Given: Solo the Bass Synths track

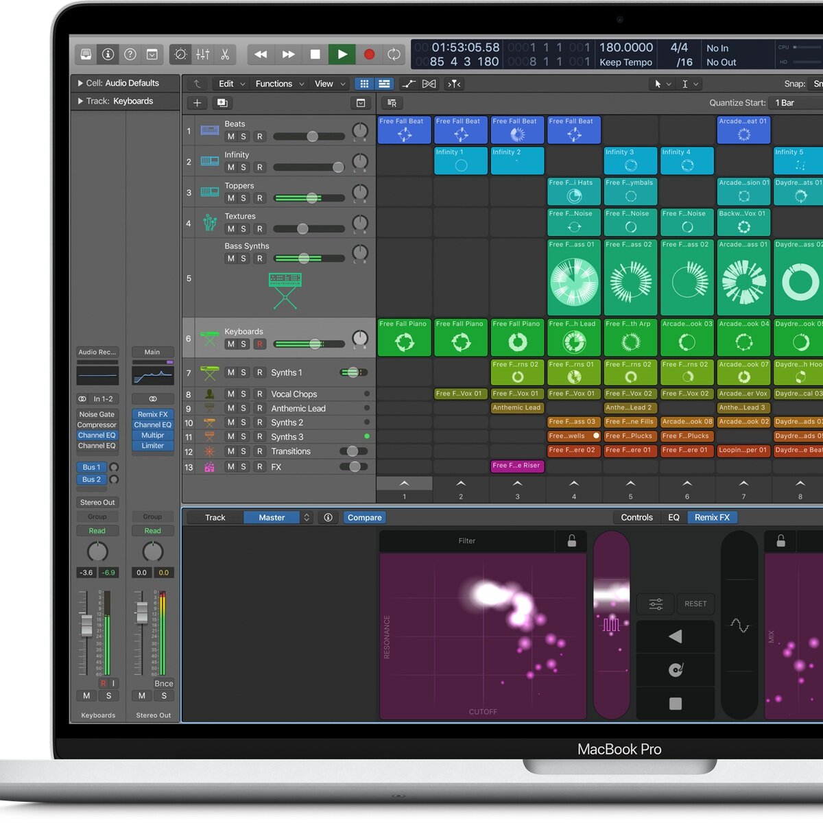Looking at the screenshot, I should pyautogui.click(x=243, y=259).
